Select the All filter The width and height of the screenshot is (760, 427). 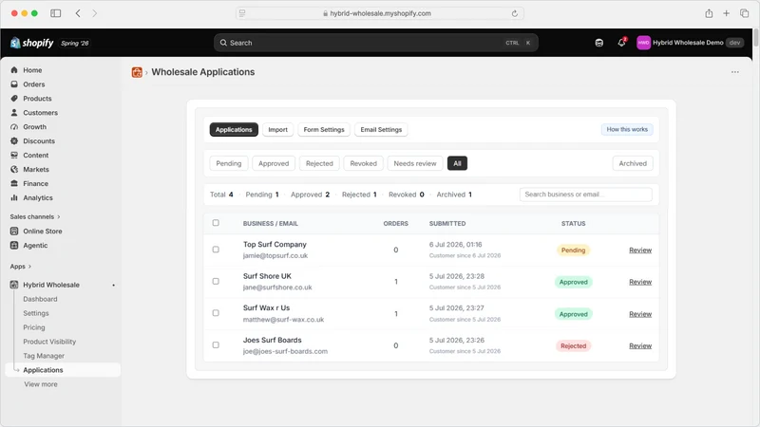(x=457, y=163)
